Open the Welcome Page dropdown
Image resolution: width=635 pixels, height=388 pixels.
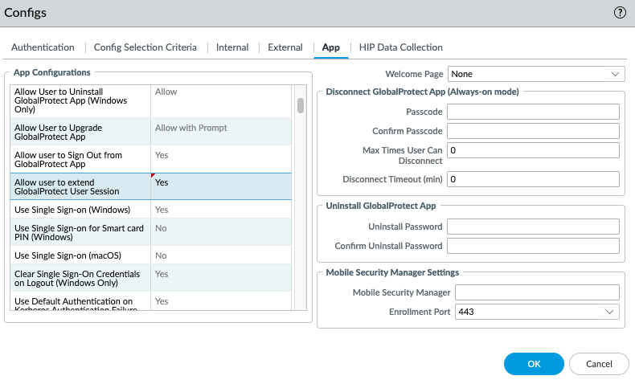click(535, 74)
